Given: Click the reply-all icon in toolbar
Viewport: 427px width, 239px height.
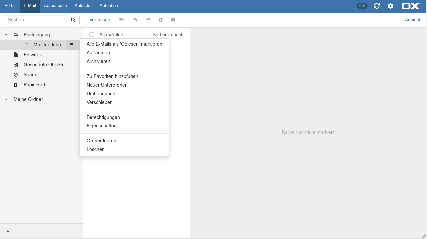Looking at the screenshot, I should pyautogui.click(x=135, y=20).
